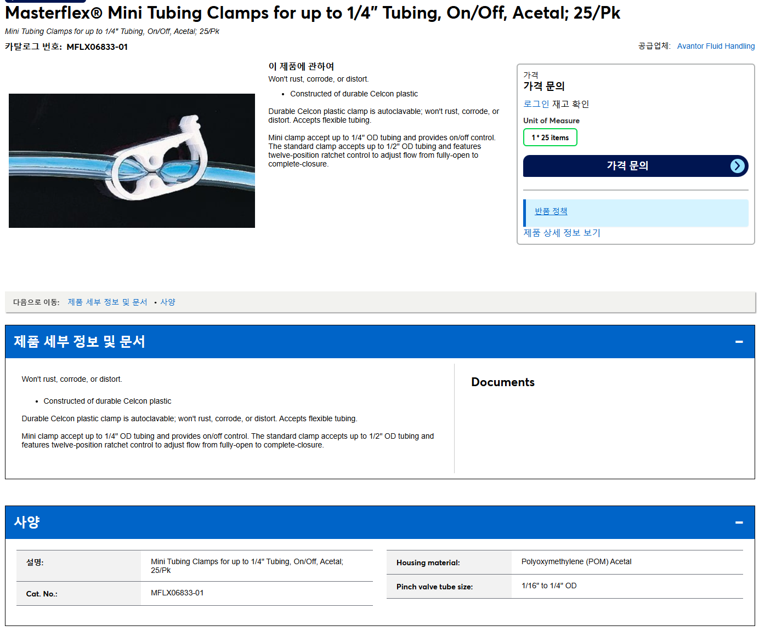Click the 설명 label in specs table
This screenshot has height=637, width=759.
[x=35, y=563]
